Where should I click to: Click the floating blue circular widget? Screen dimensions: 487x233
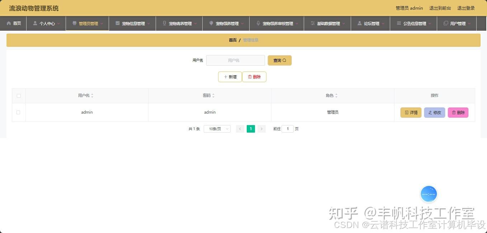coord(429,194)
